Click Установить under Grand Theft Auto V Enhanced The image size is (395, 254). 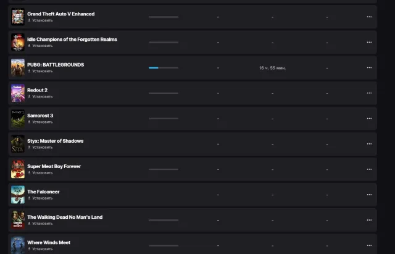[x=40, y=20]
